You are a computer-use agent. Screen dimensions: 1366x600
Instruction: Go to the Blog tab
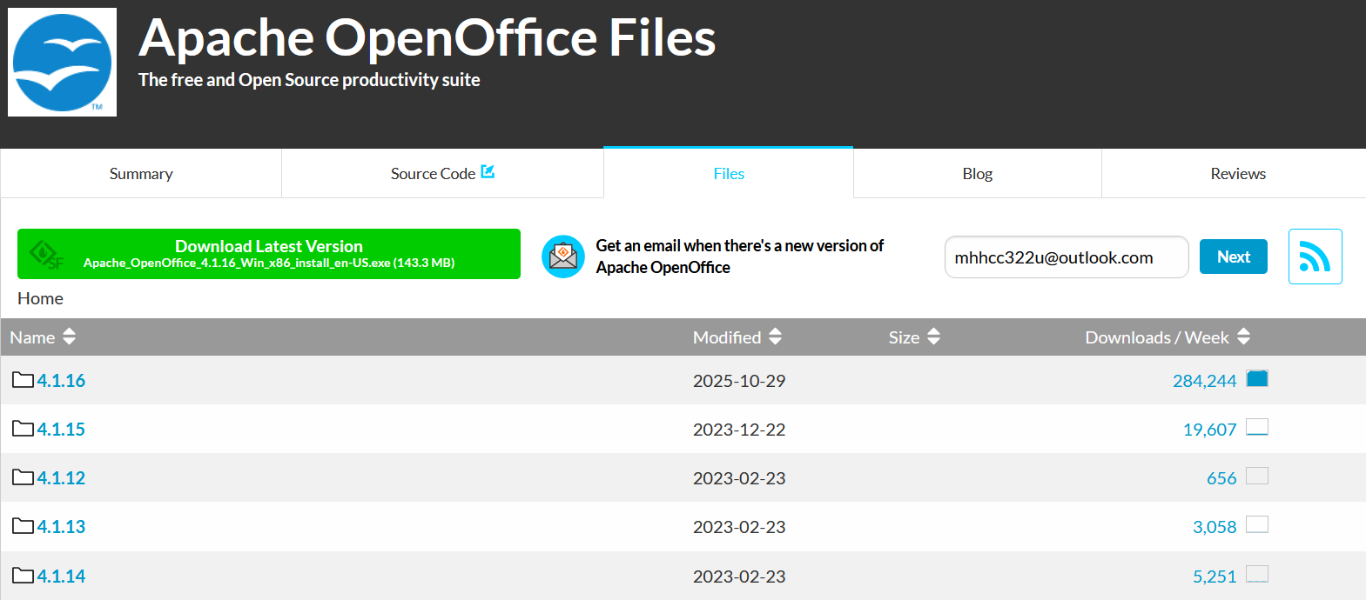click(x=977, y=174)
